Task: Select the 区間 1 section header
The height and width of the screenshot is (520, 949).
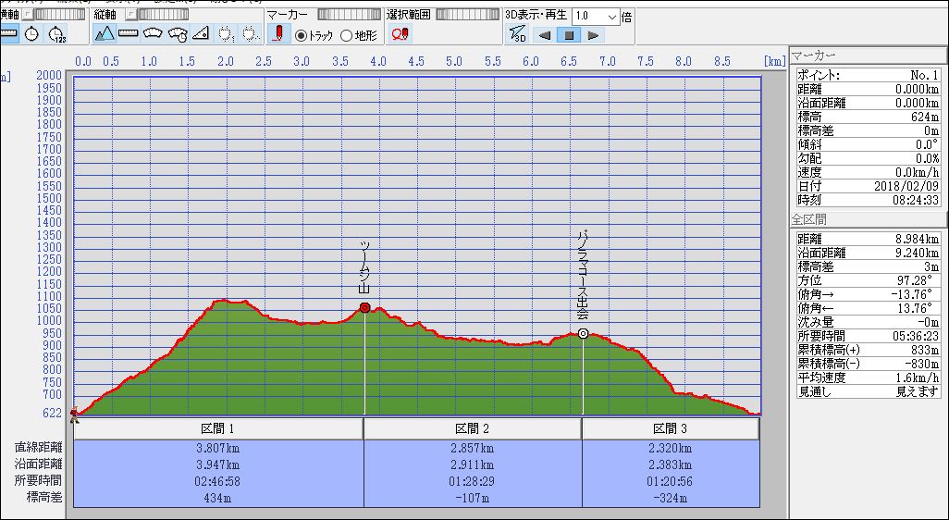Action: pyautogui.click(x=218, y=428)
